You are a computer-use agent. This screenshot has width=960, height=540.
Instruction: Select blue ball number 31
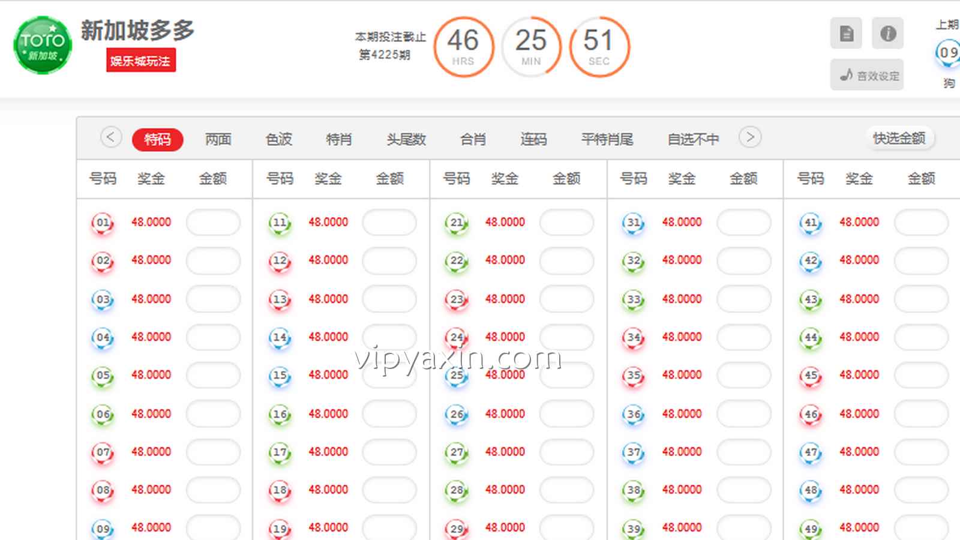coord(634,223)
